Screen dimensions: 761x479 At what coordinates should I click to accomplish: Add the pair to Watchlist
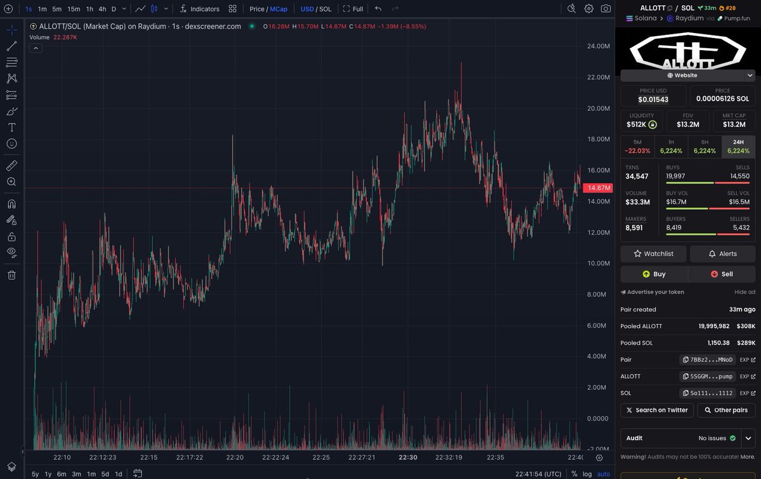(x=653, y=253)
